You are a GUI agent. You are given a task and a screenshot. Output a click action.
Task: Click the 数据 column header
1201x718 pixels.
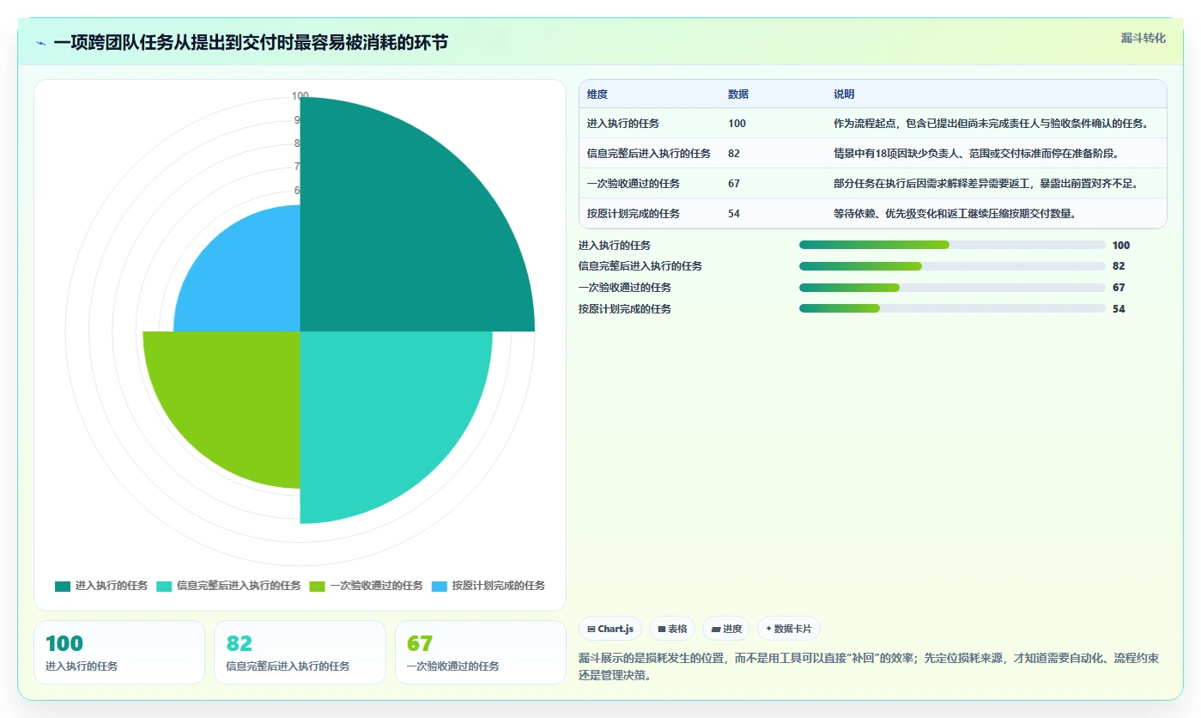click(x=738, y=94)
